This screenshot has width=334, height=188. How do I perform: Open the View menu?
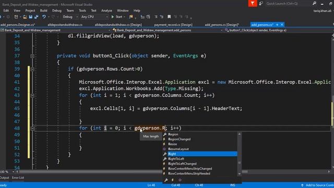coord(17,10)
